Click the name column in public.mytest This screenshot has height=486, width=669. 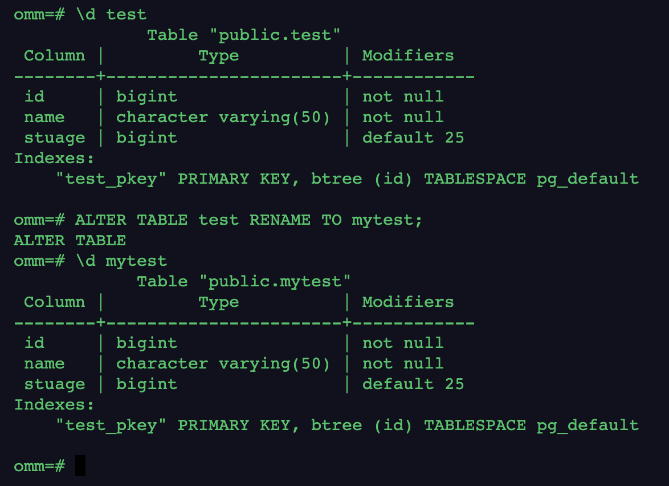[44, 363]
